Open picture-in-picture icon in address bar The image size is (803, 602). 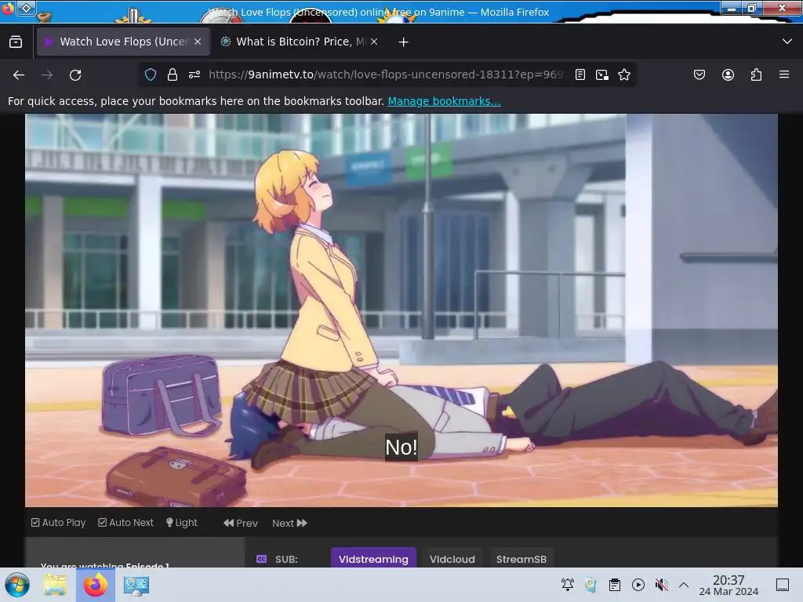602,74
